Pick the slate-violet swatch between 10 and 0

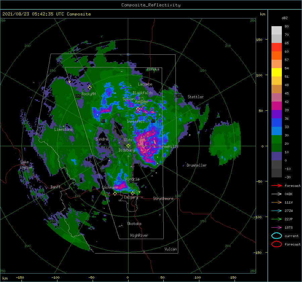[x=276, y=156]
